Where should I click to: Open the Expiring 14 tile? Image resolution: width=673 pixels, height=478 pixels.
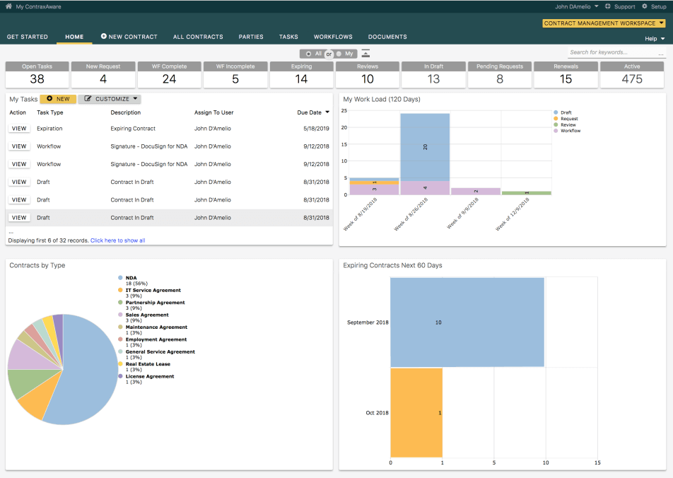[x=301, y=75]
